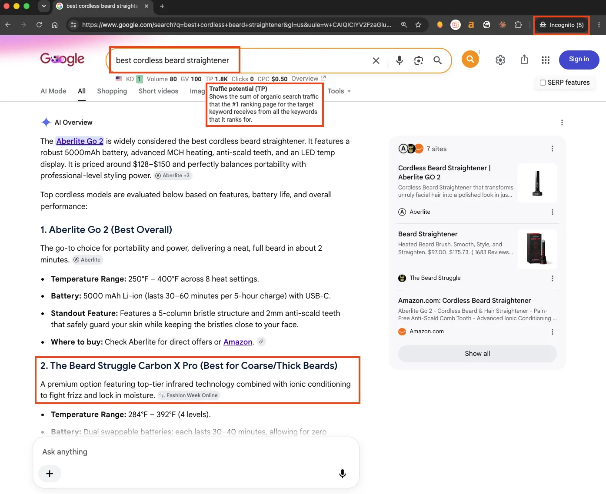Open options for the 7 sites panel
The image size is (606, 494).
pyautogui.click(x=553, y=149)
